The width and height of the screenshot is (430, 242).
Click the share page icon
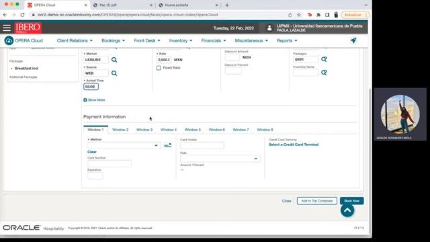pyautogui.click(x=290, y=15)
